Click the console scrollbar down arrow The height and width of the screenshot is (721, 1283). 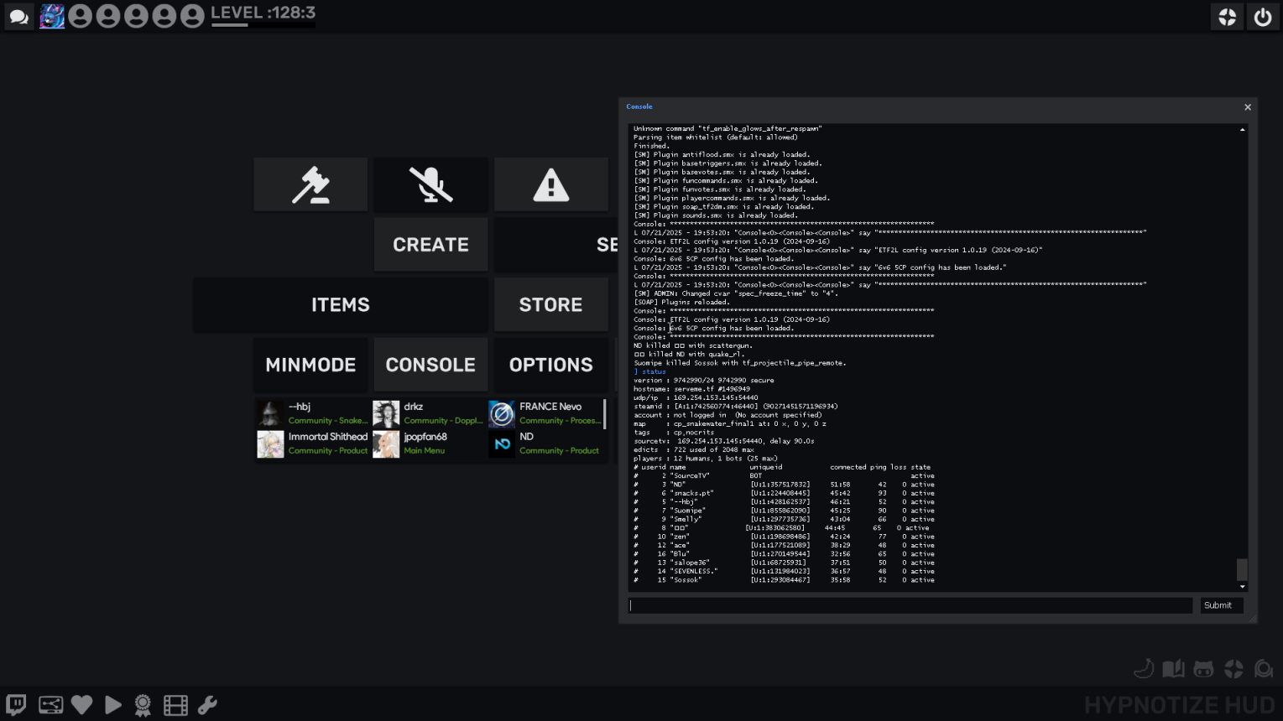click(1243, 587)
